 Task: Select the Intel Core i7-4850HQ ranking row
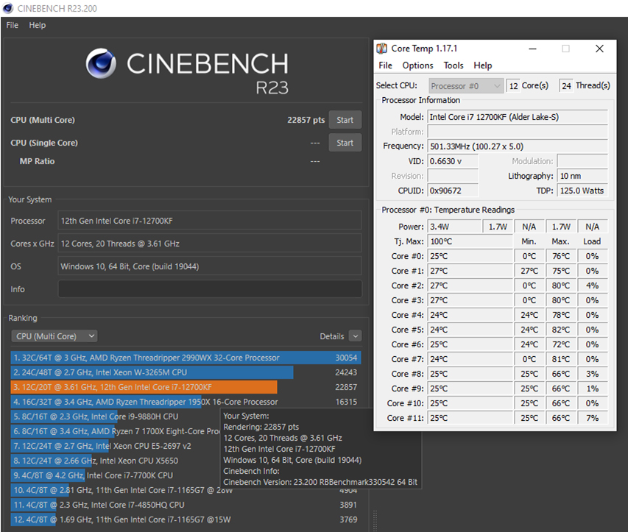pyautogui.click(x=186, y=505)
